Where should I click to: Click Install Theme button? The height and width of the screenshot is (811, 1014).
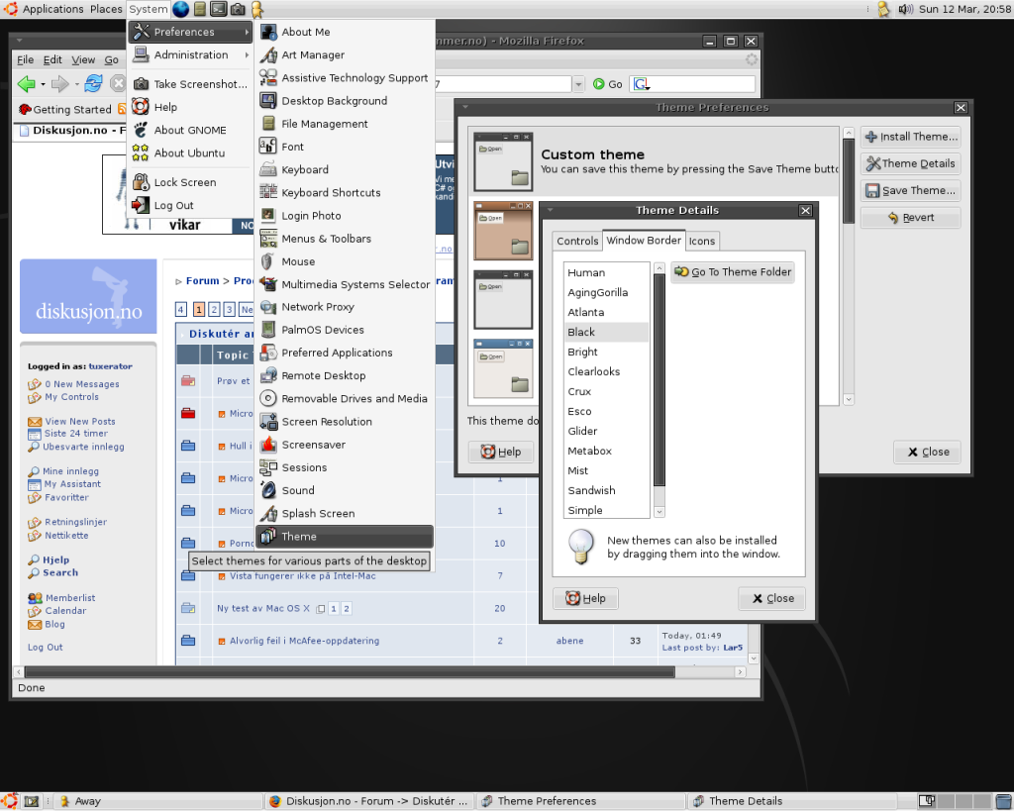[911, 137]
